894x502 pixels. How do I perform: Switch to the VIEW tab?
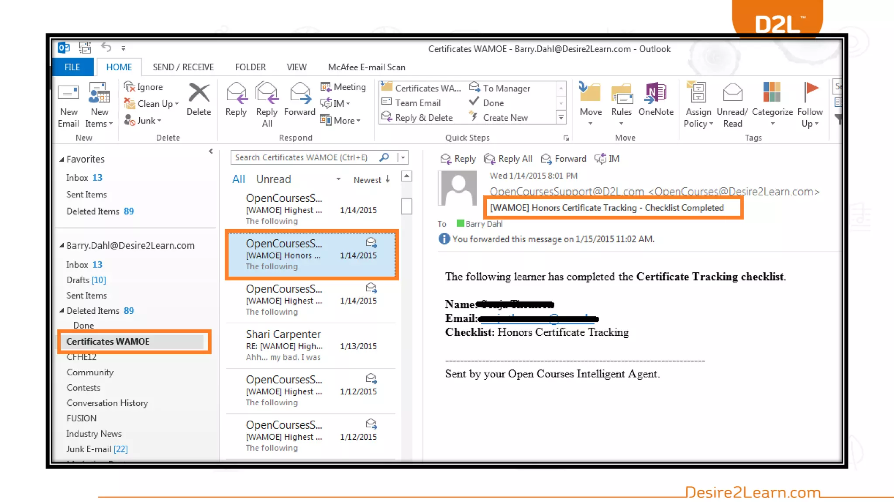point(297,67)
